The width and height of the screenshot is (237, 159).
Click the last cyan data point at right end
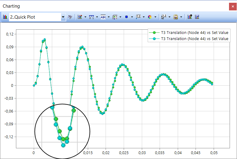[x=212, y=84]
